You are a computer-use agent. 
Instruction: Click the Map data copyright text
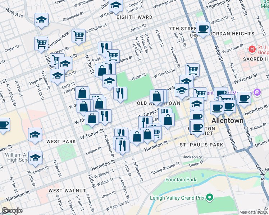pyautogui.click(x=253, y=212)
